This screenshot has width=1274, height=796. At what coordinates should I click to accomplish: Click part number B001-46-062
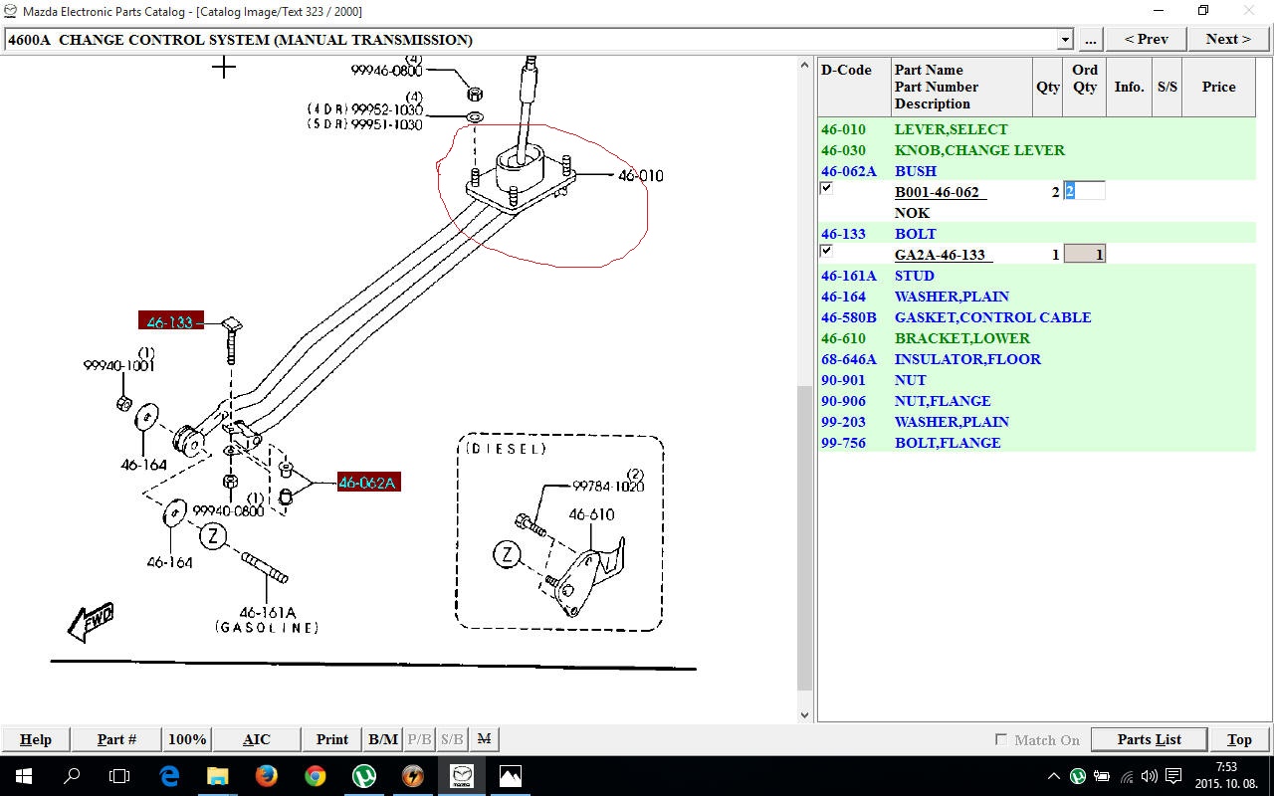coord(938,192)
